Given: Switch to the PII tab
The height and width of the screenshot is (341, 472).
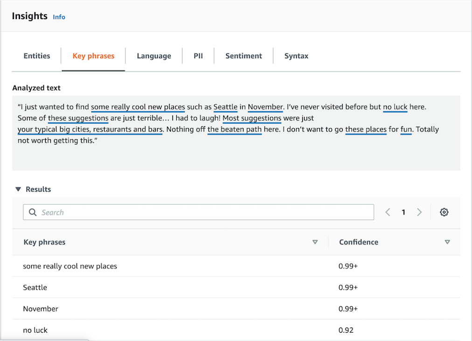Looking at the screenshot, I should (198, 56).
